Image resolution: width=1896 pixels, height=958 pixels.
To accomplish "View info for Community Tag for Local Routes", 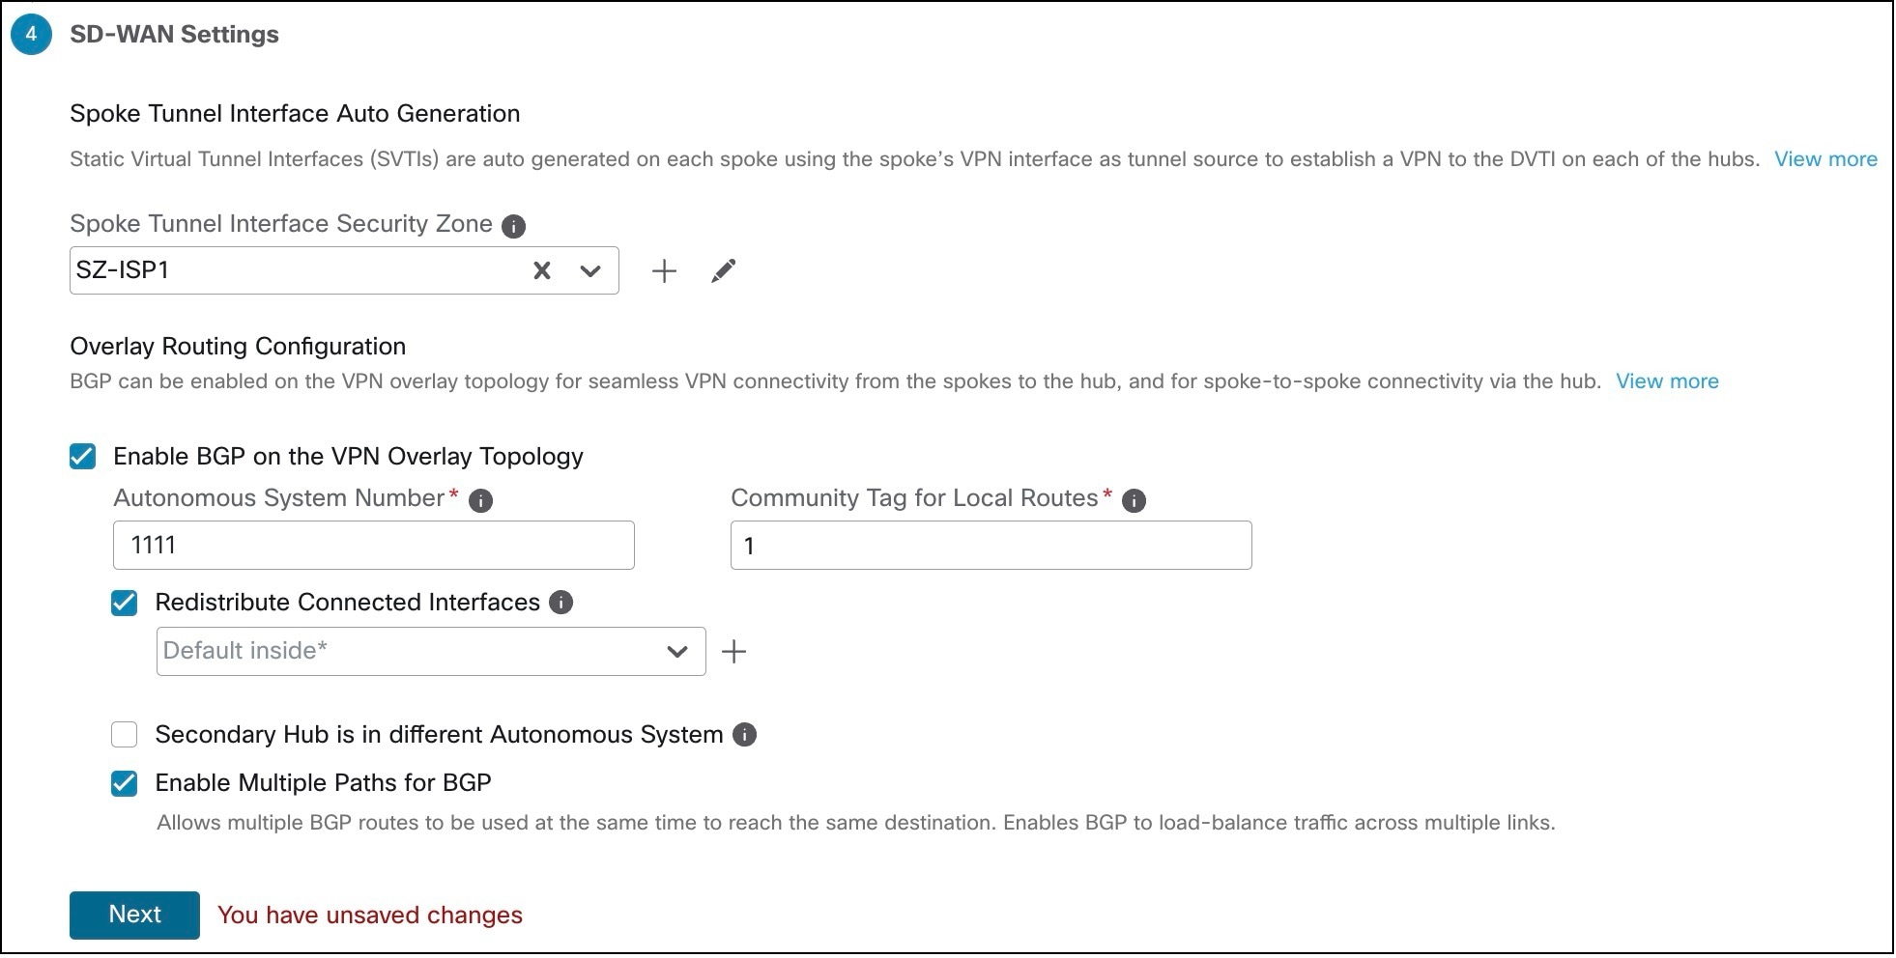I will [1134, 500].
